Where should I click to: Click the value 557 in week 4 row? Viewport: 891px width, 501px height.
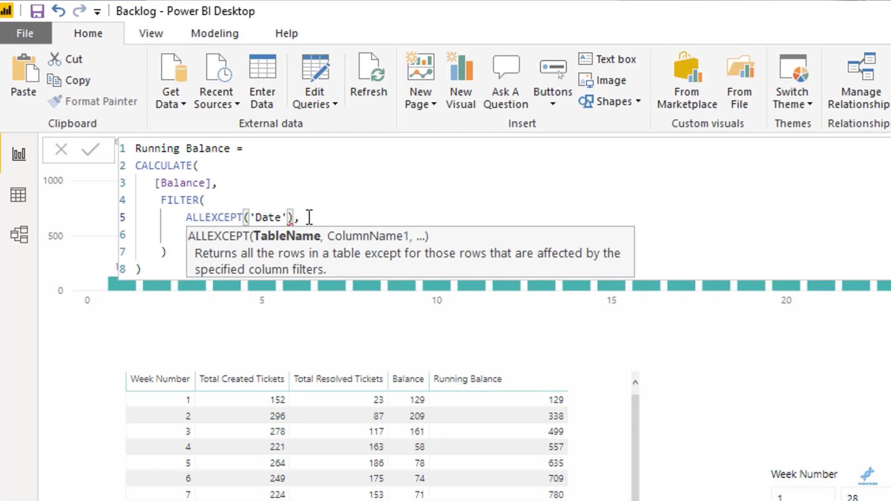(x=556, y=447)
